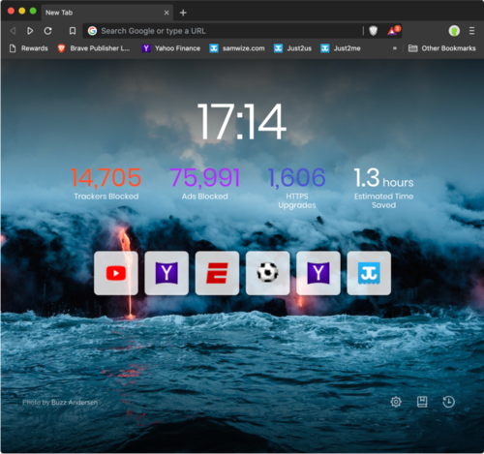Open the bookmarks icon at bottom right
The image size is (484, 454).
pos(422,402)
